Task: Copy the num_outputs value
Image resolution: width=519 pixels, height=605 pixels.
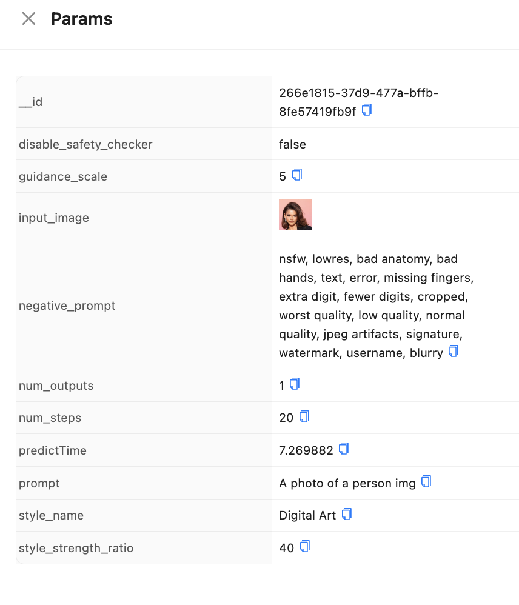Action: coord(295,384)
